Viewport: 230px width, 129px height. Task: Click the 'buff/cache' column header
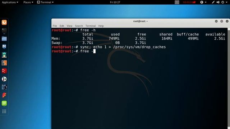click(x=188, y=34)
